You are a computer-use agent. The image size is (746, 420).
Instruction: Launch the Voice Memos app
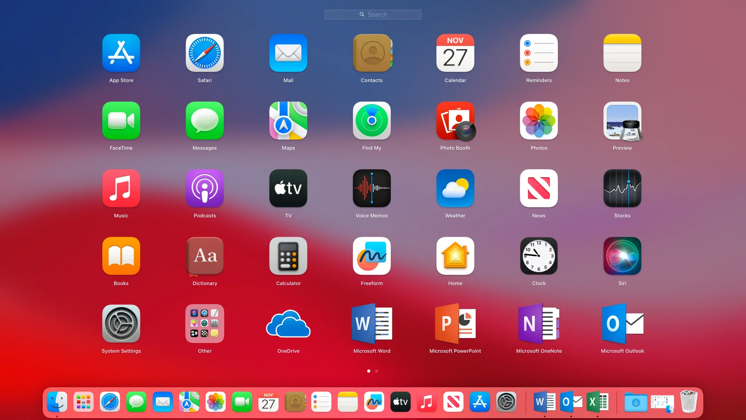point(372,188)
